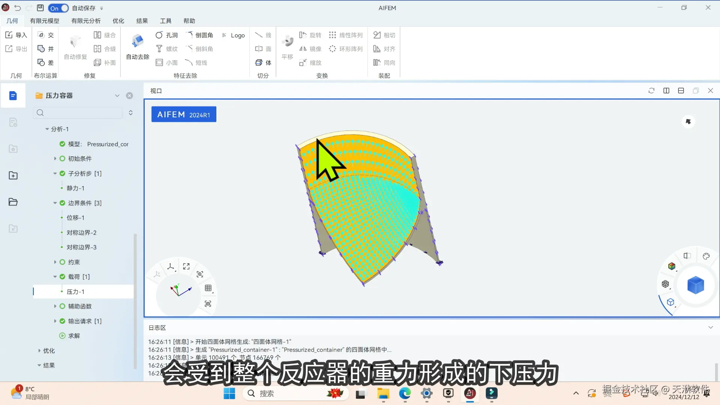Click the blue cube view orientation widget
Viewport: 720px width, 405px height.
(696, 285)
